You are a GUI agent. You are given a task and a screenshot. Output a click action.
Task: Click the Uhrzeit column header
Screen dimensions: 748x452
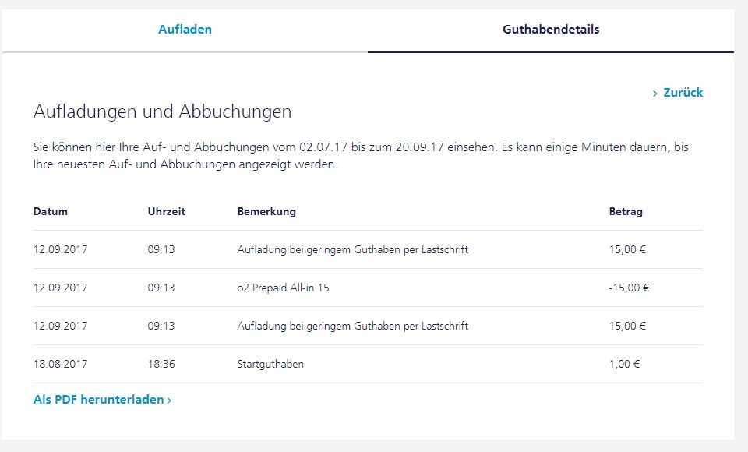167,211
